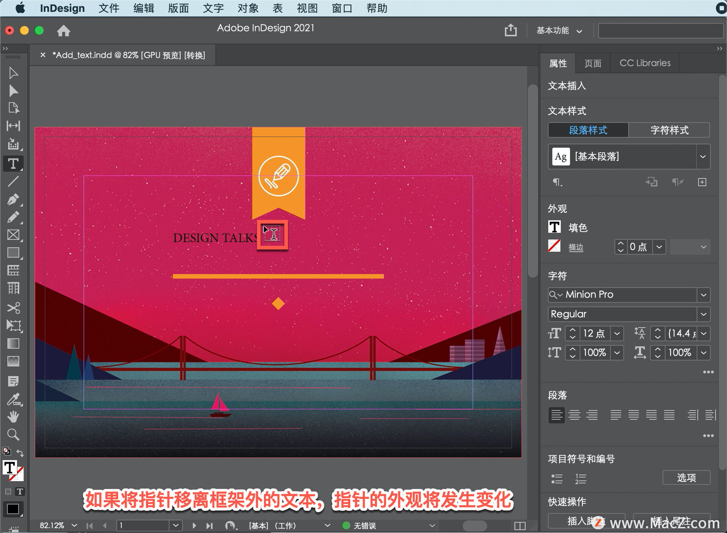The width and height of the screenshot is (727, 533).
Task: Click bulleted list icon
Action: [x=557, y=479]
